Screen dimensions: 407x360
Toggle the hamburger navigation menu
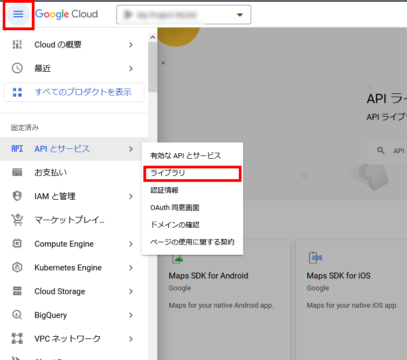[18, 14]
